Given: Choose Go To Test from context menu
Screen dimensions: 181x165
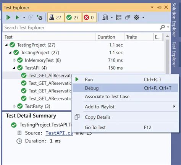Looking at the screenshot, I should (125, 127).
